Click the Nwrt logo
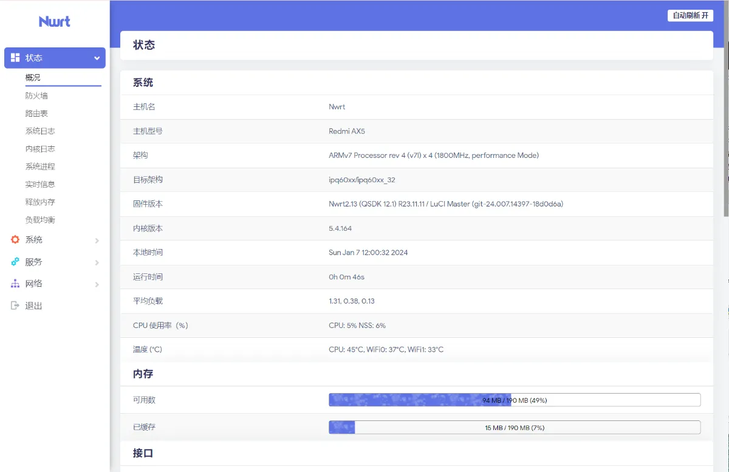 pos(54,21)
